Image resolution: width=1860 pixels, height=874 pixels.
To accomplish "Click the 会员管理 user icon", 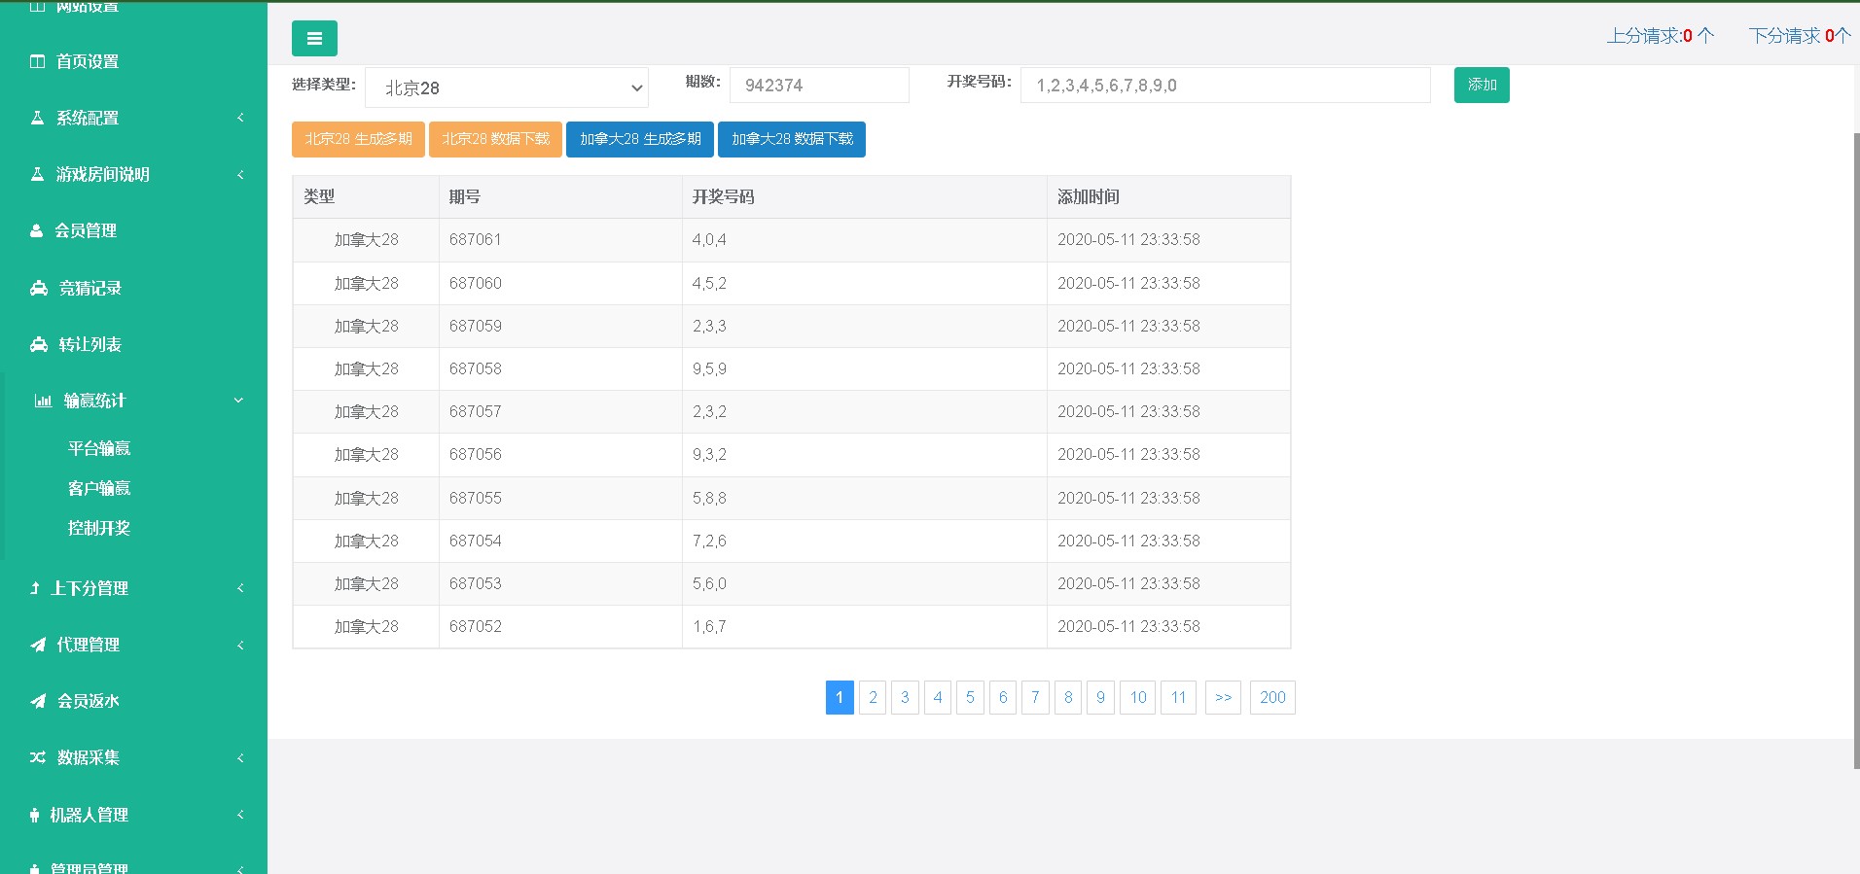I will coord(37,231).
